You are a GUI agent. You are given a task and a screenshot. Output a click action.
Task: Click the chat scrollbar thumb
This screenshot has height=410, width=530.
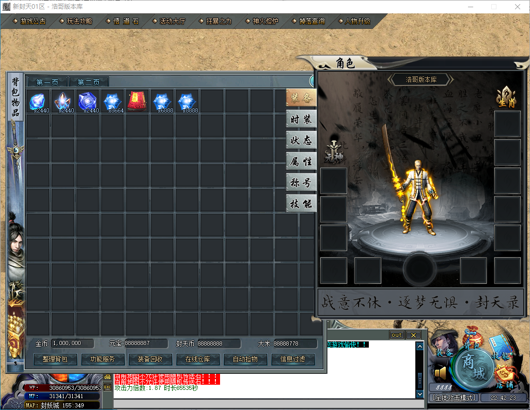[419, 381]
